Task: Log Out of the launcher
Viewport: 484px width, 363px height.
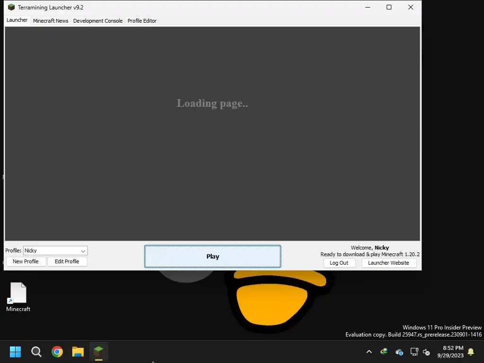Action: (339, 263)
